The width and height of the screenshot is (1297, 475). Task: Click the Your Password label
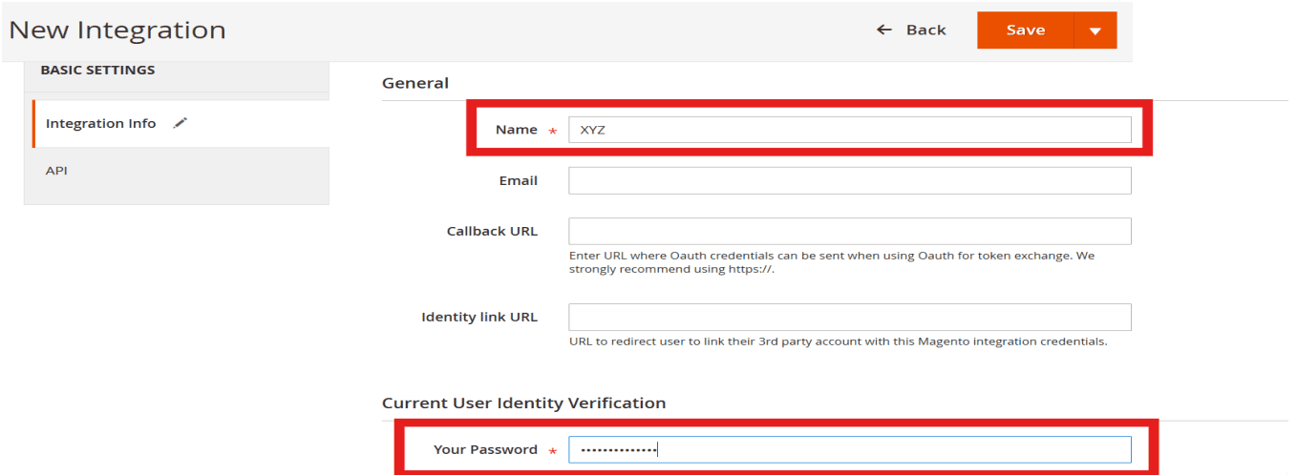(485, 449)
